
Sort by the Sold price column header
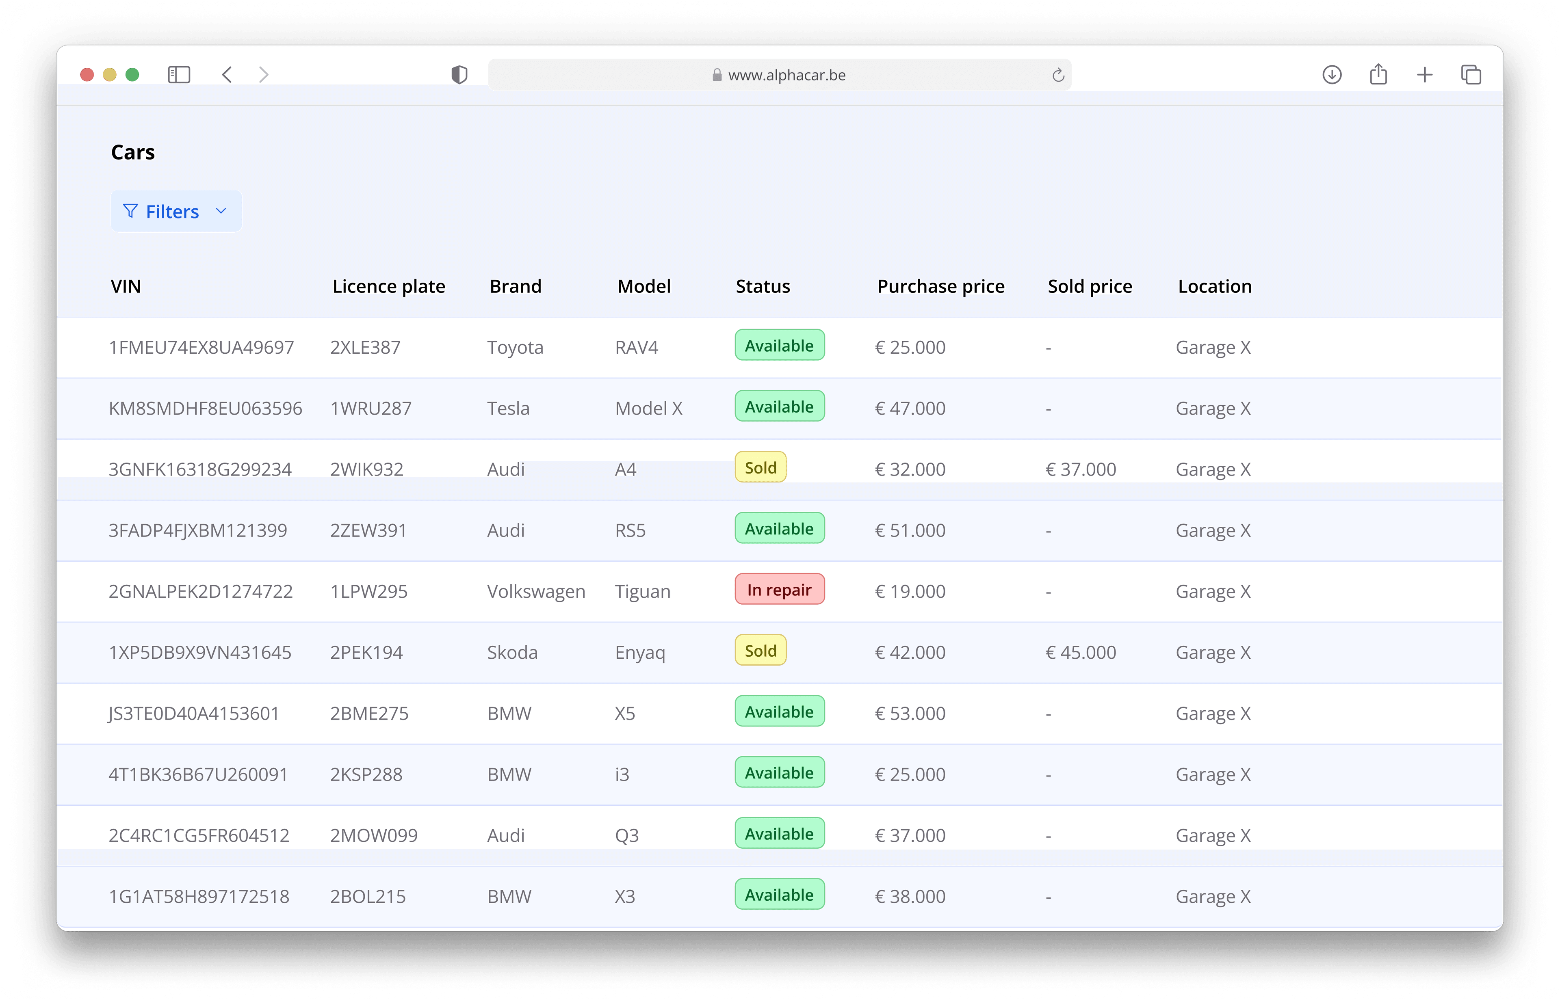point(1090,286)
